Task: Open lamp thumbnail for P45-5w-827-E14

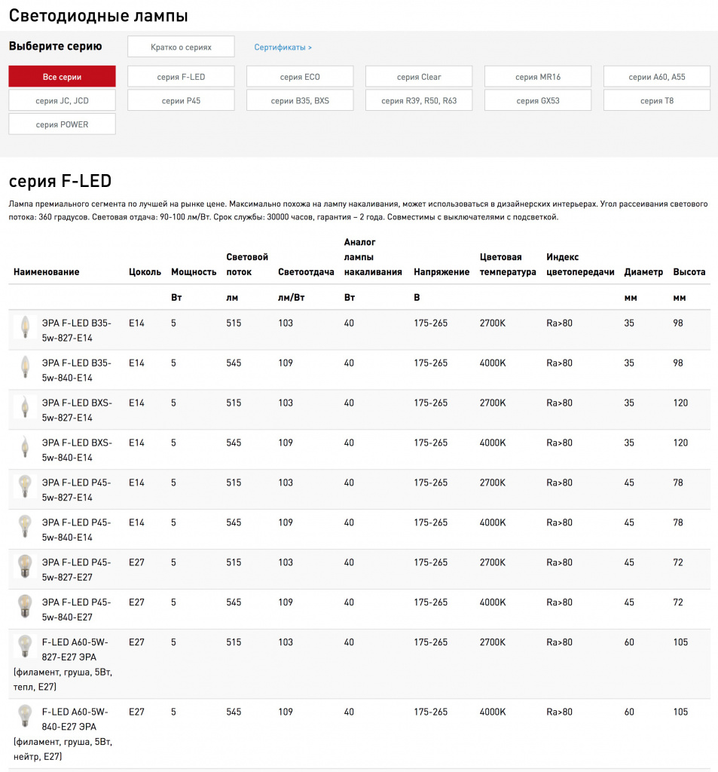Action: (25, 486)
